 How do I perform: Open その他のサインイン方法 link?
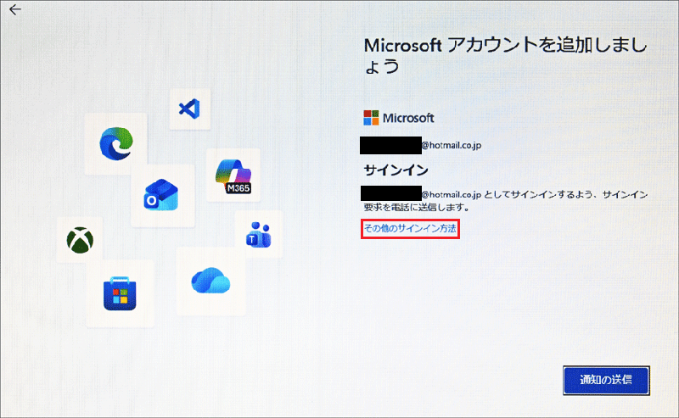pyautogui.click(x=410, y=228)
